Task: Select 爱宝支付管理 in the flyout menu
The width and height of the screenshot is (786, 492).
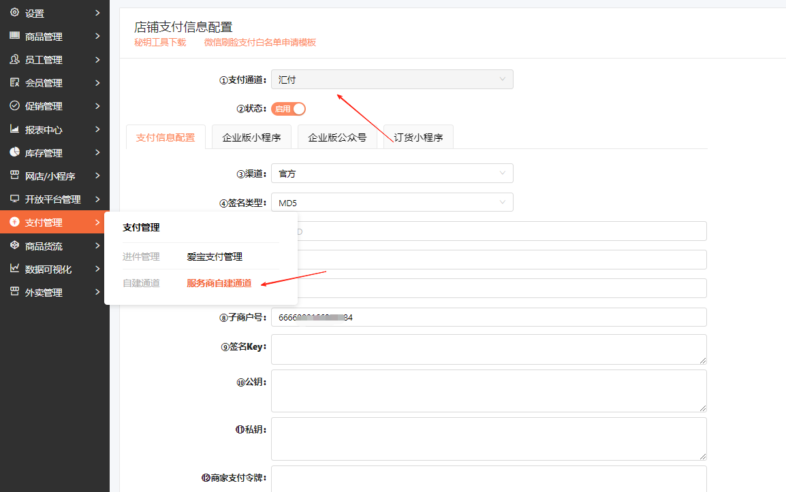Action: (x=215, y=257)
